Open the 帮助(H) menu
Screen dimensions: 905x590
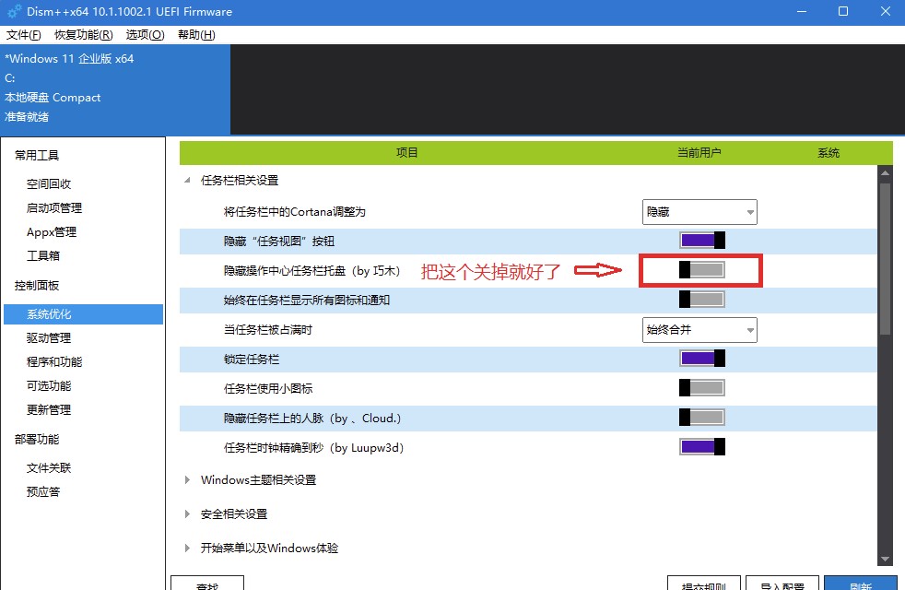(x=196, y=35)
